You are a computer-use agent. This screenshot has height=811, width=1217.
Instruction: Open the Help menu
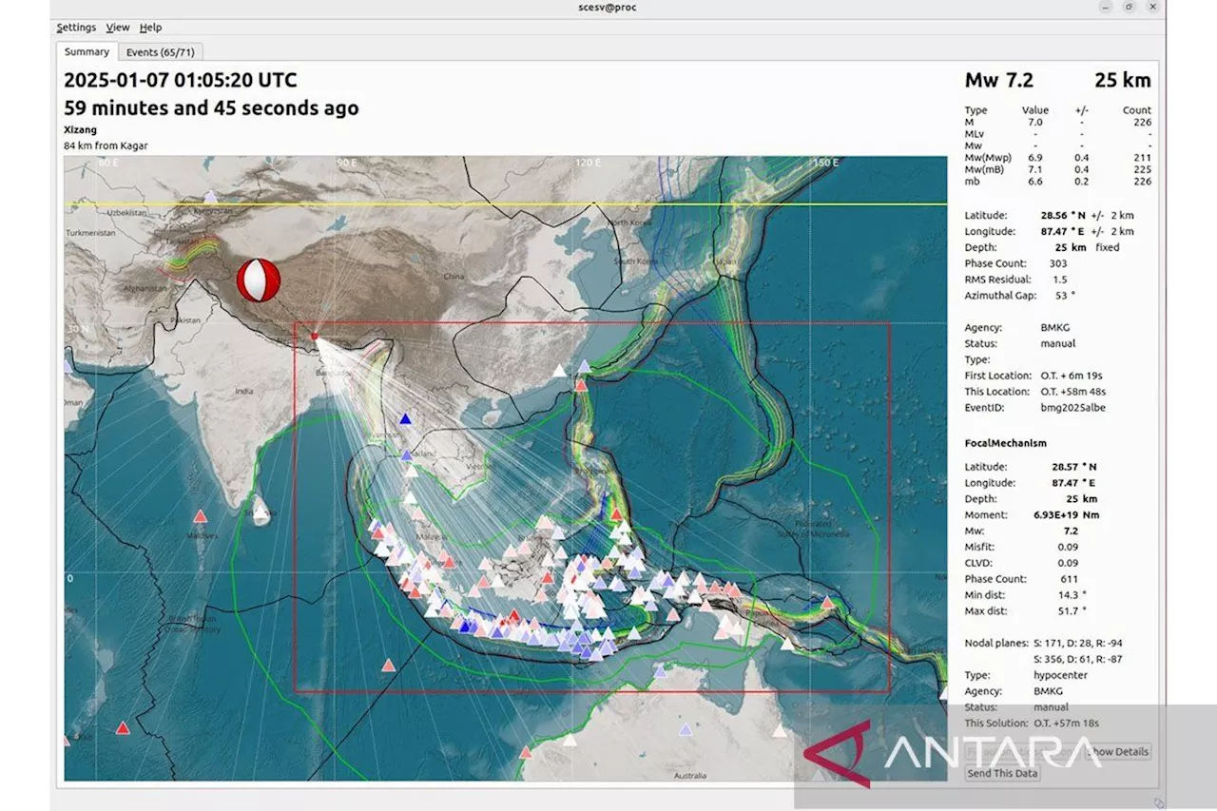150,28
